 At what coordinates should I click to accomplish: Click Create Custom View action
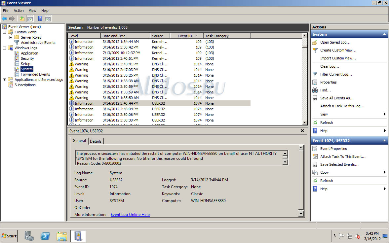click(338, 50)
